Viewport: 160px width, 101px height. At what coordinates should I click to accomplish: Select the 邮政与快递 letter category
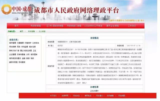13,62
